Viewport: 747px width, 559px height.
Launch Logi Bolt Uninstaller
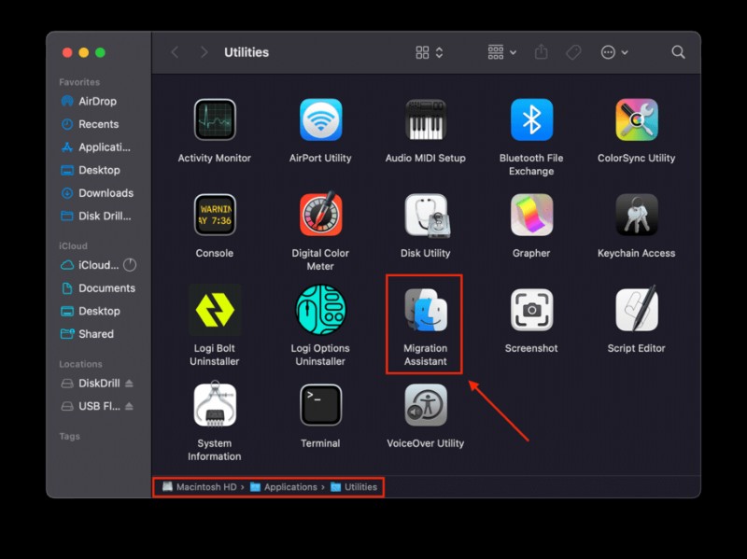pos(214,311)
